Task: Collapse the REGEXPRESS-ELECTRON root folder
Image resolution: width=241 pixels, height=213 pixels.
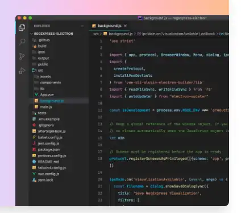Action: [52, 34]
